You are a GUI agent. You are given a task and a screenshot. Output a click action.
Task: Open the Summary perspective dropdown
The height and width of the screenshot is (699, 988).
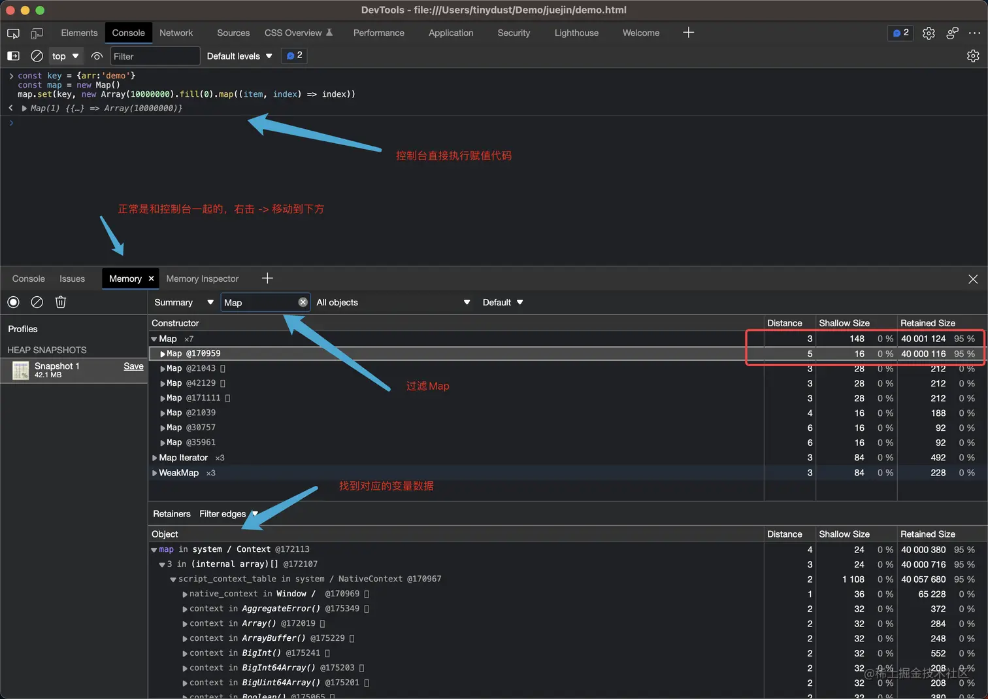[184, 302]
